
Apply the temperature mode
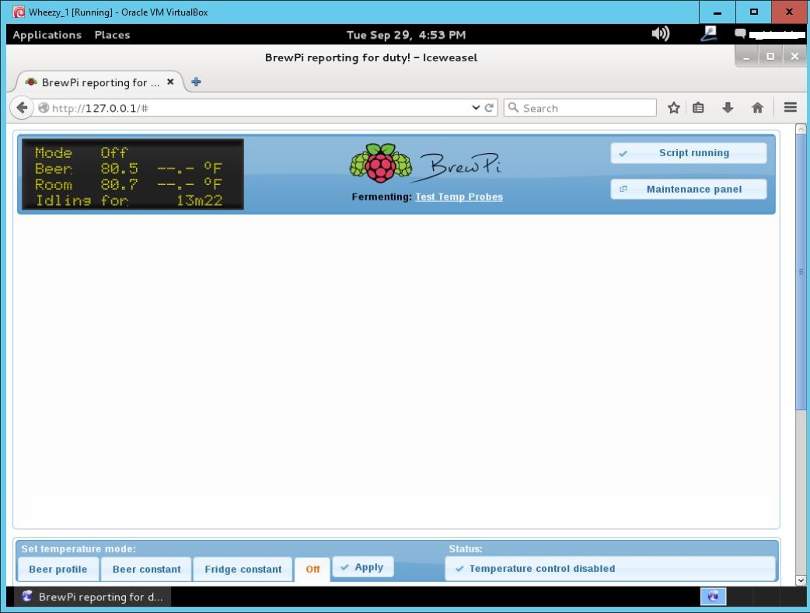point(363,567)
